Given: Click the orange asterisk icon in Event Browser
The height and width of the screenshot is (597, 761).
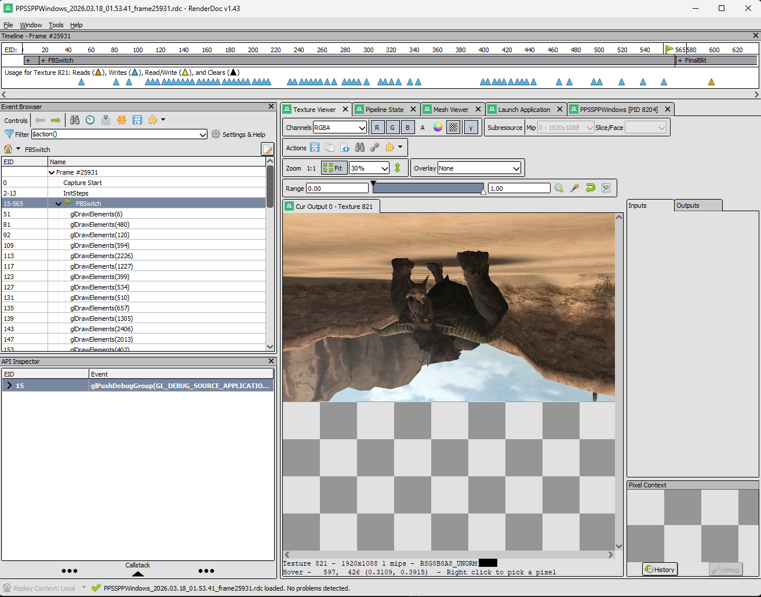Looking at the screenshot, I should point(122,120).
